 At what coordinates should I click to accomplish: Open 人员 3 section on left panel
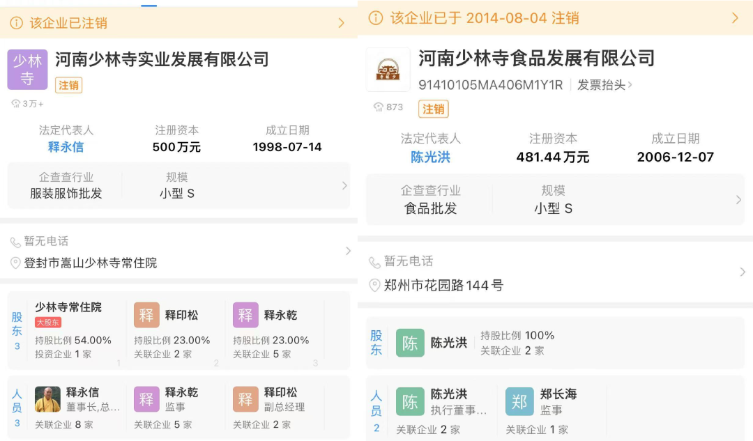click(x=17, y=408)
